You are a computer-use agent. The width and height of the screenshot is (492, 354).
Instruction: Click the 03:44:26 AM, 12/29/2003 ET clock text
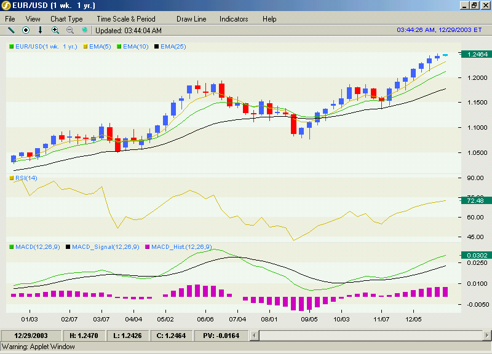coord(439,29)
